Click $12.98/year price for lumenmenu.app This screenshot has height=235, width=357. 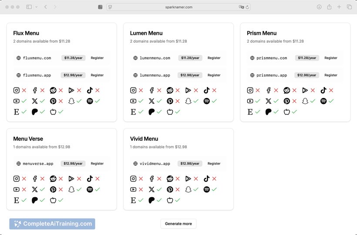pos(190,75)
